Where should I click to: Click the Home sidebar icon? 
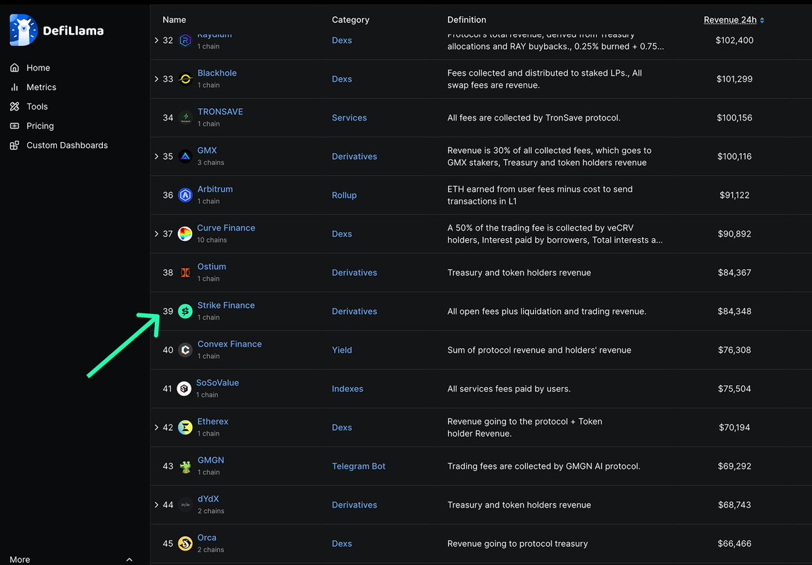pyautogui.click(x=15, y=68)
